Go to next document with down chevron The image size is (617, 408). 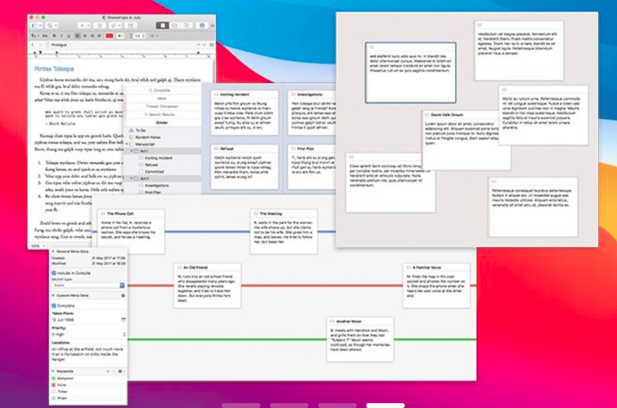[204, 45]
